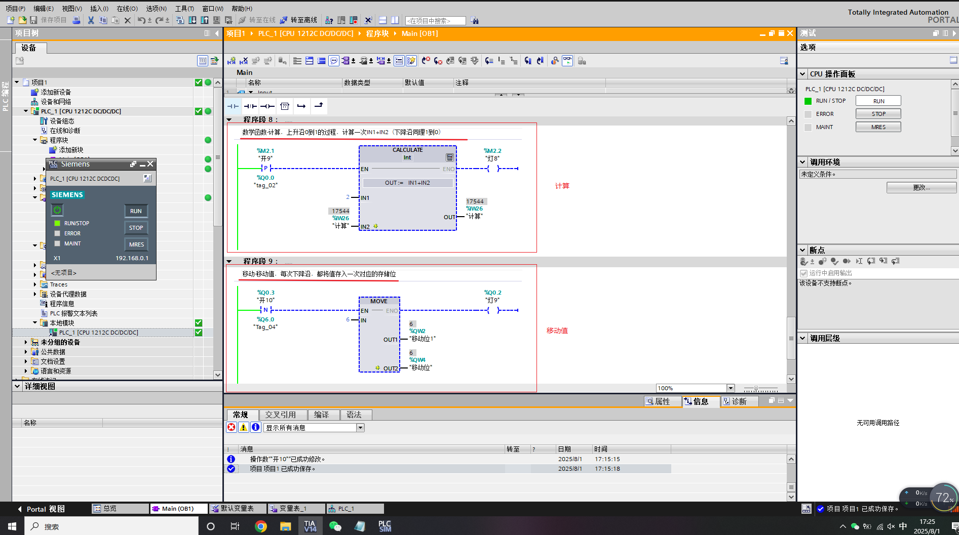959x535 pixels.
Task: Click the print icon
Action: (x=76, y=20)
